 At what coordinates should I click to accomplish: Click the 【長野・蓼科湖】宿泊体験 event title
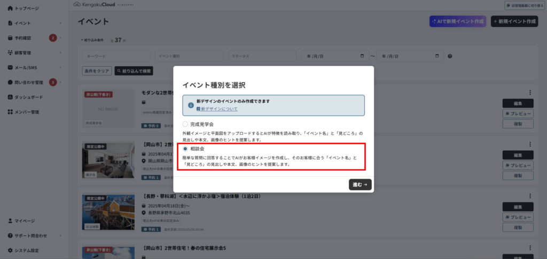pos(201,196)
